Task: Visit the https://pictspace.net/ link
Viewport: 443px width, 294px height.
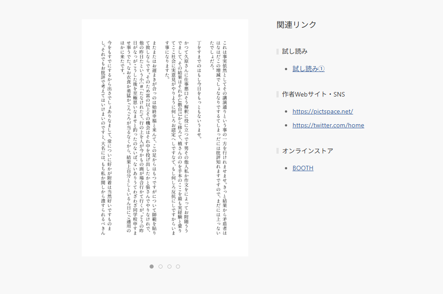Action: (x=322, y=111)
